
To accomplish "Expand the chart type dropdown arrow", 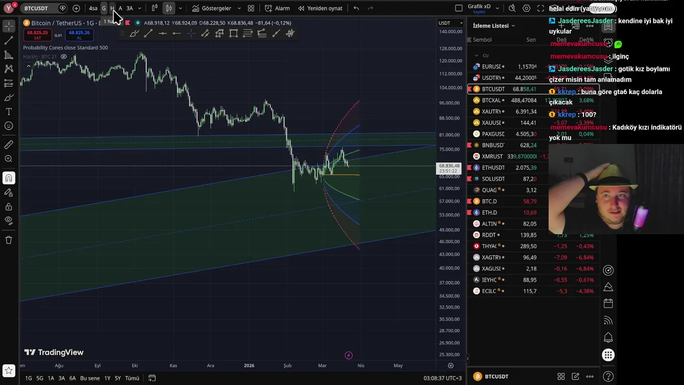I will pos(180,8).
